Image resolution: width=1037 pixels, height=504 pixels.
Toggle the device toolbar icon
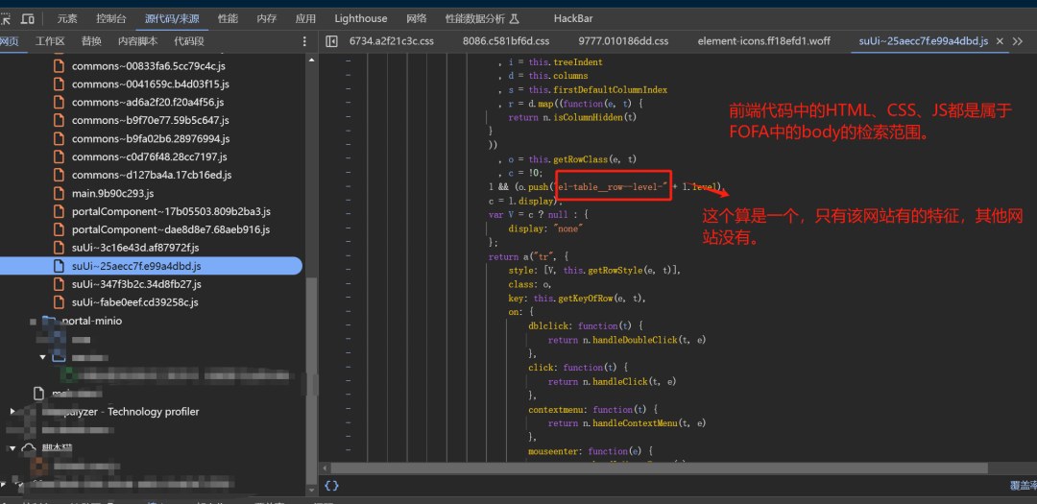[x=28, y=19]
